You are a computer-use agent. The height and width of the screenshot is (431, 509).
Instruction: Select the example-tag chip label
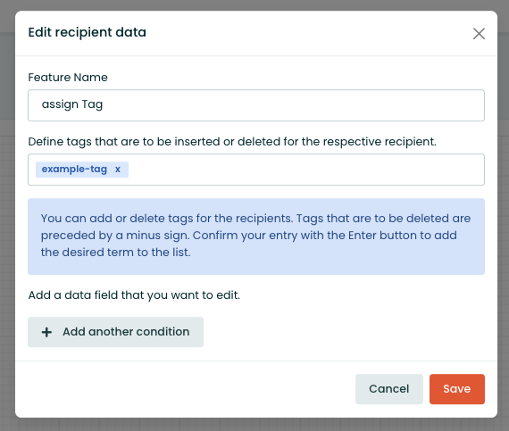pos(74,170)
